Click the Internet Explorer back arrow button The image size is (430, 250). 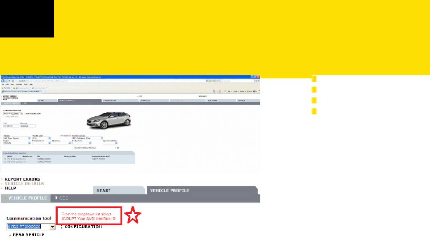[3, 81]
